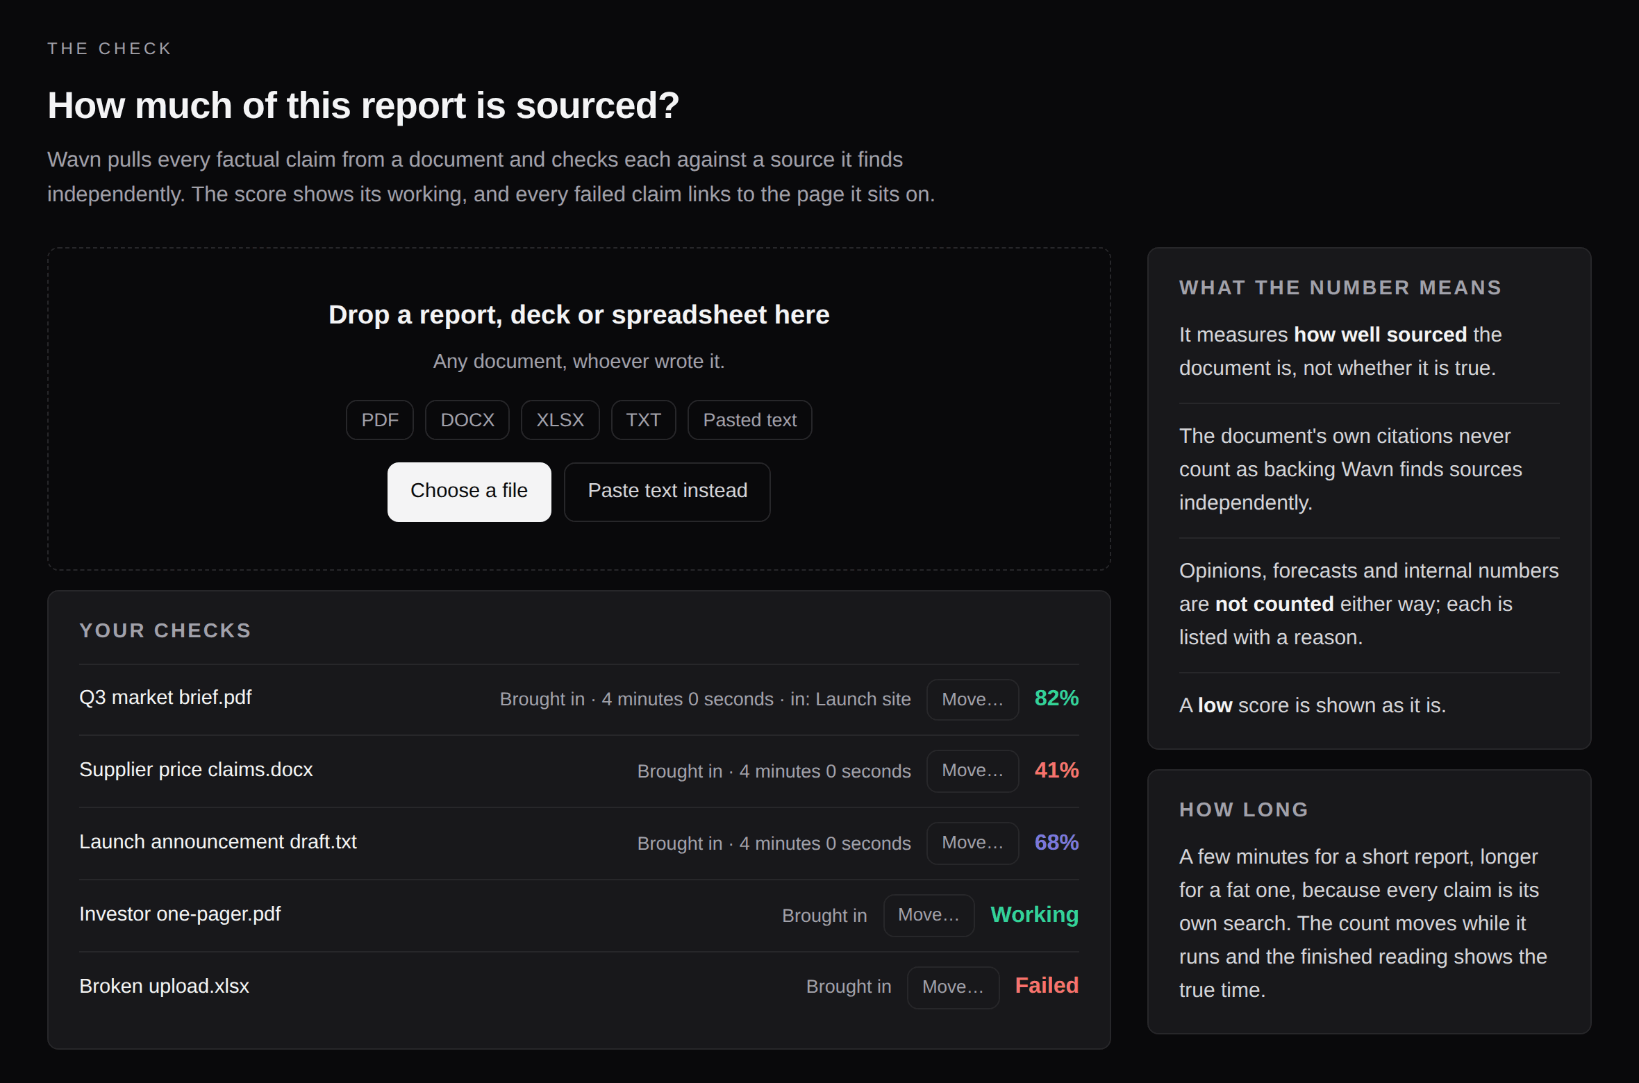
Task: Click Paste text instead button
Action: click(667, 492)
